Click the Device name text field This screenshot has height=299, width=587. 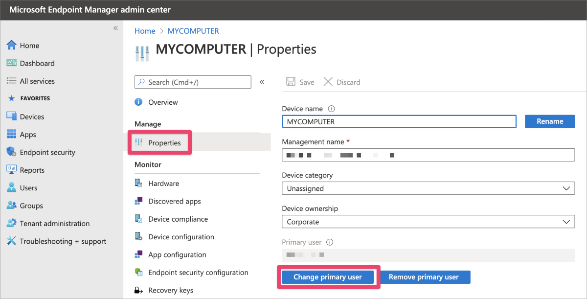[399, 121]
